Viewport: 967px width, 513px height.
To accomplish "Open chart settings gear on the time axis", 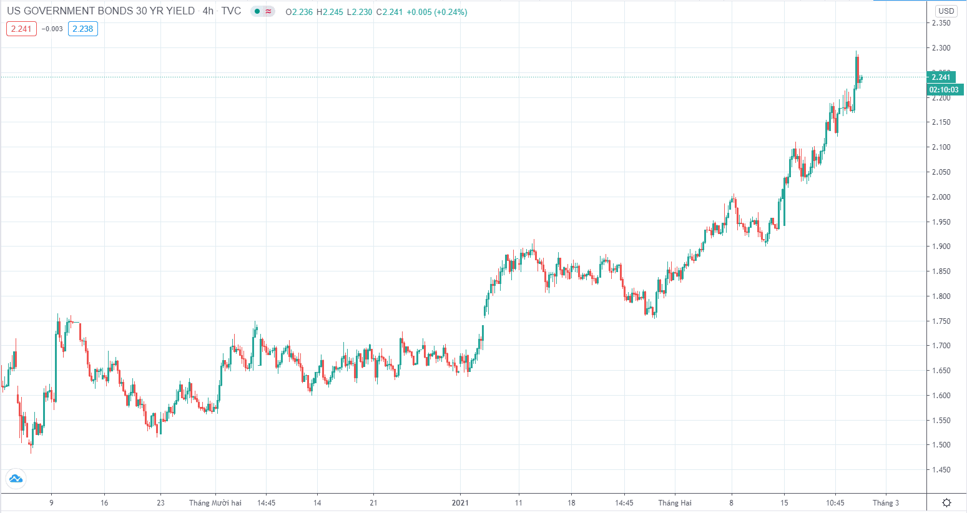I will [x=947, y=503].
